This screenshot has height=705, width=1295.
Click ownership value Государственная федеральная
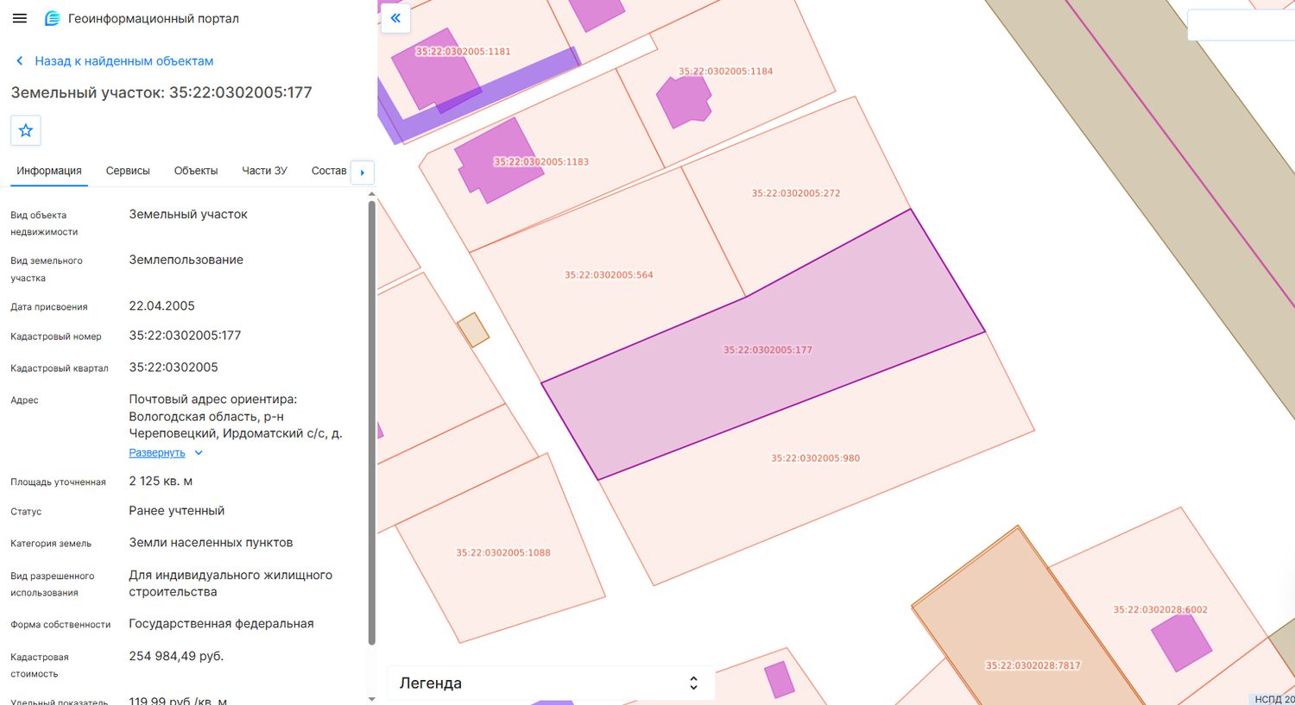(221, 624)
